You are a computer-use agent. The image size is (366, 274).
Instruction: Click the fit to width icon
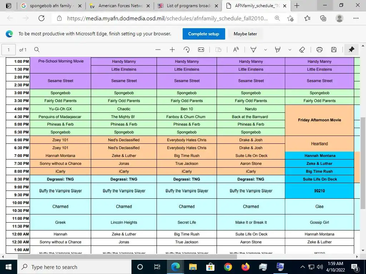pyautogui.click(x=201, y=50)
